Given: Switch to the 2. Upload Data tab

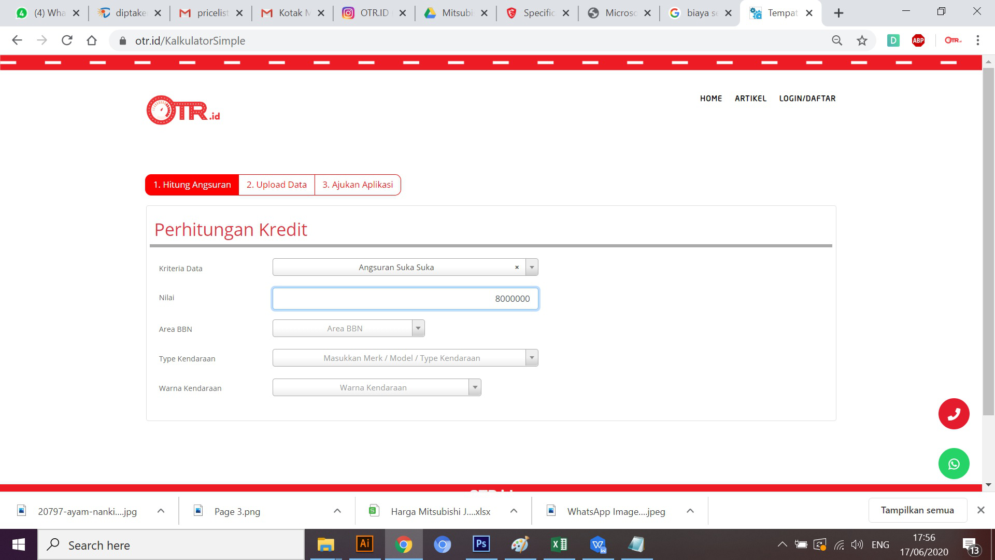Looking at the screenshot, I should click(276, 185).
